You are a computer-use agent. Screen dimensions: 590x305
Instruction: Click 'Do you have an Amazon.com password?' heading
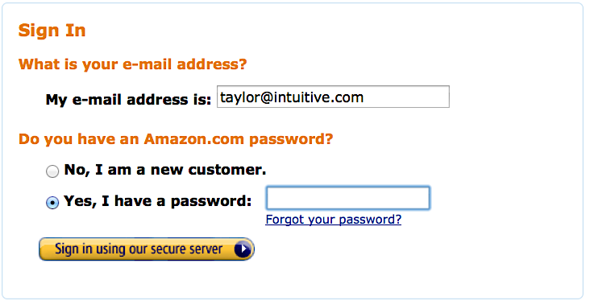[176, 139]
